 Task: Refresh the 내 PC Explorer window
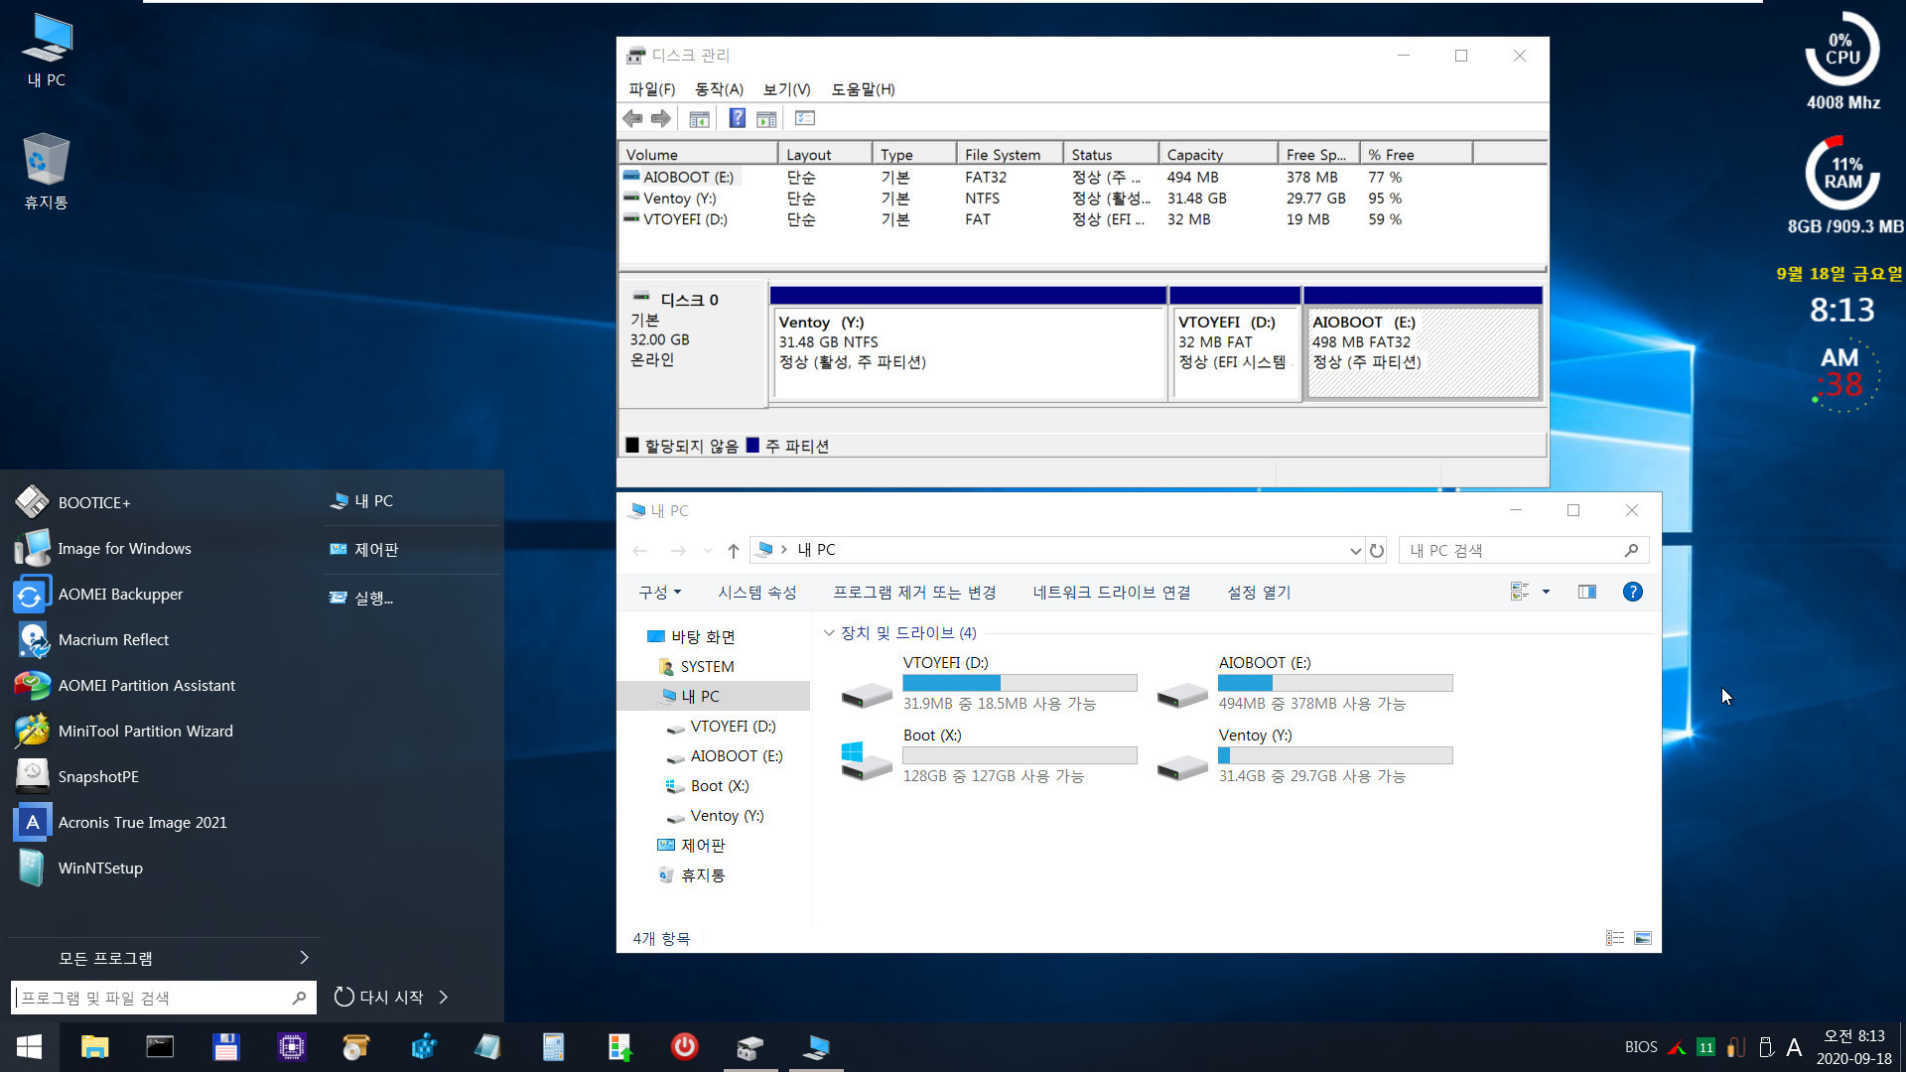coord(1376,550)
